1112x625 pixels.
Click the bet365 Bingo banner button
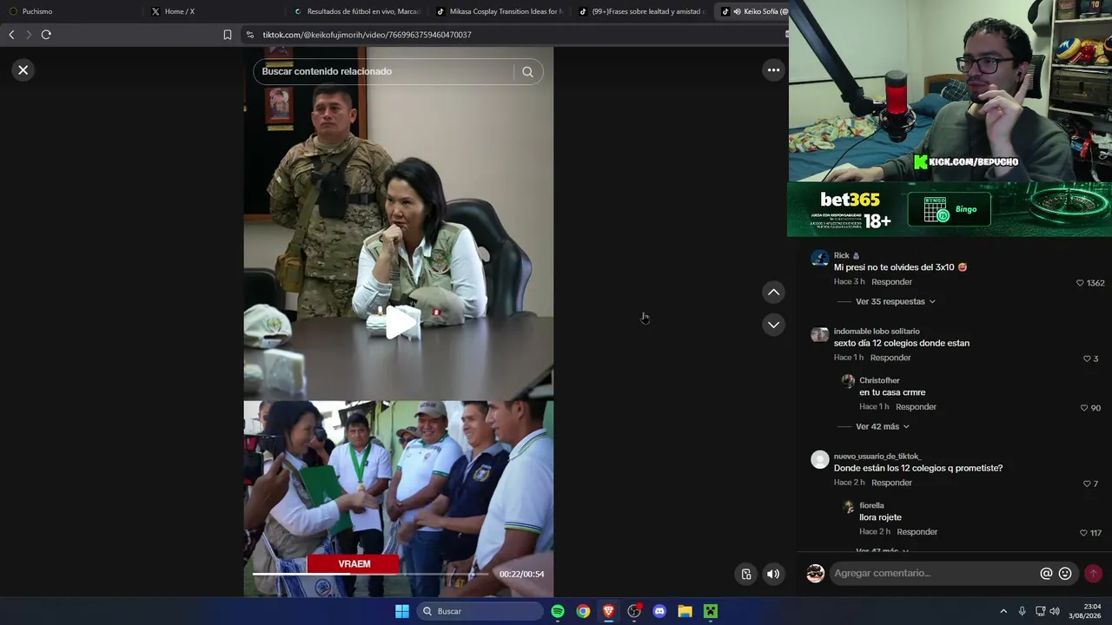tap(949, 209)
